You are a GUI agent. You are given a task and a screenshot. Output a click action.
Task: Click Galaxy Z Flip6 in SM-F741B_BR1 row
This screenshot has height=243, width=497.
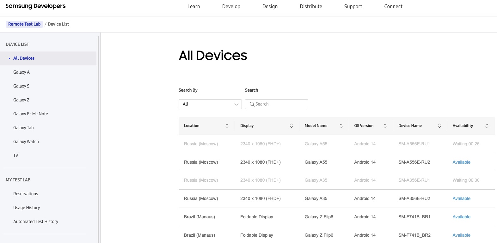(319, 217)
